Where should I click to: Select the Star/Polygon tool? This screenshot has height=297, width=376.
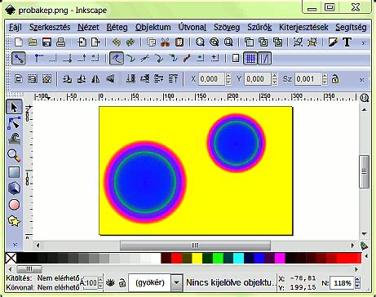pos(14,221)
